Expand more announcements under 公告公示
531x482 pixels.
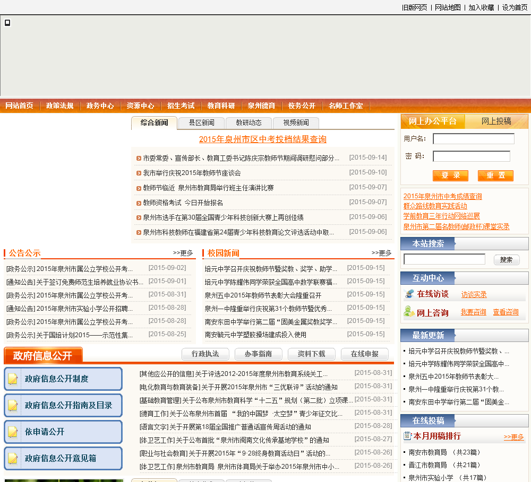[x=183, y=253]
